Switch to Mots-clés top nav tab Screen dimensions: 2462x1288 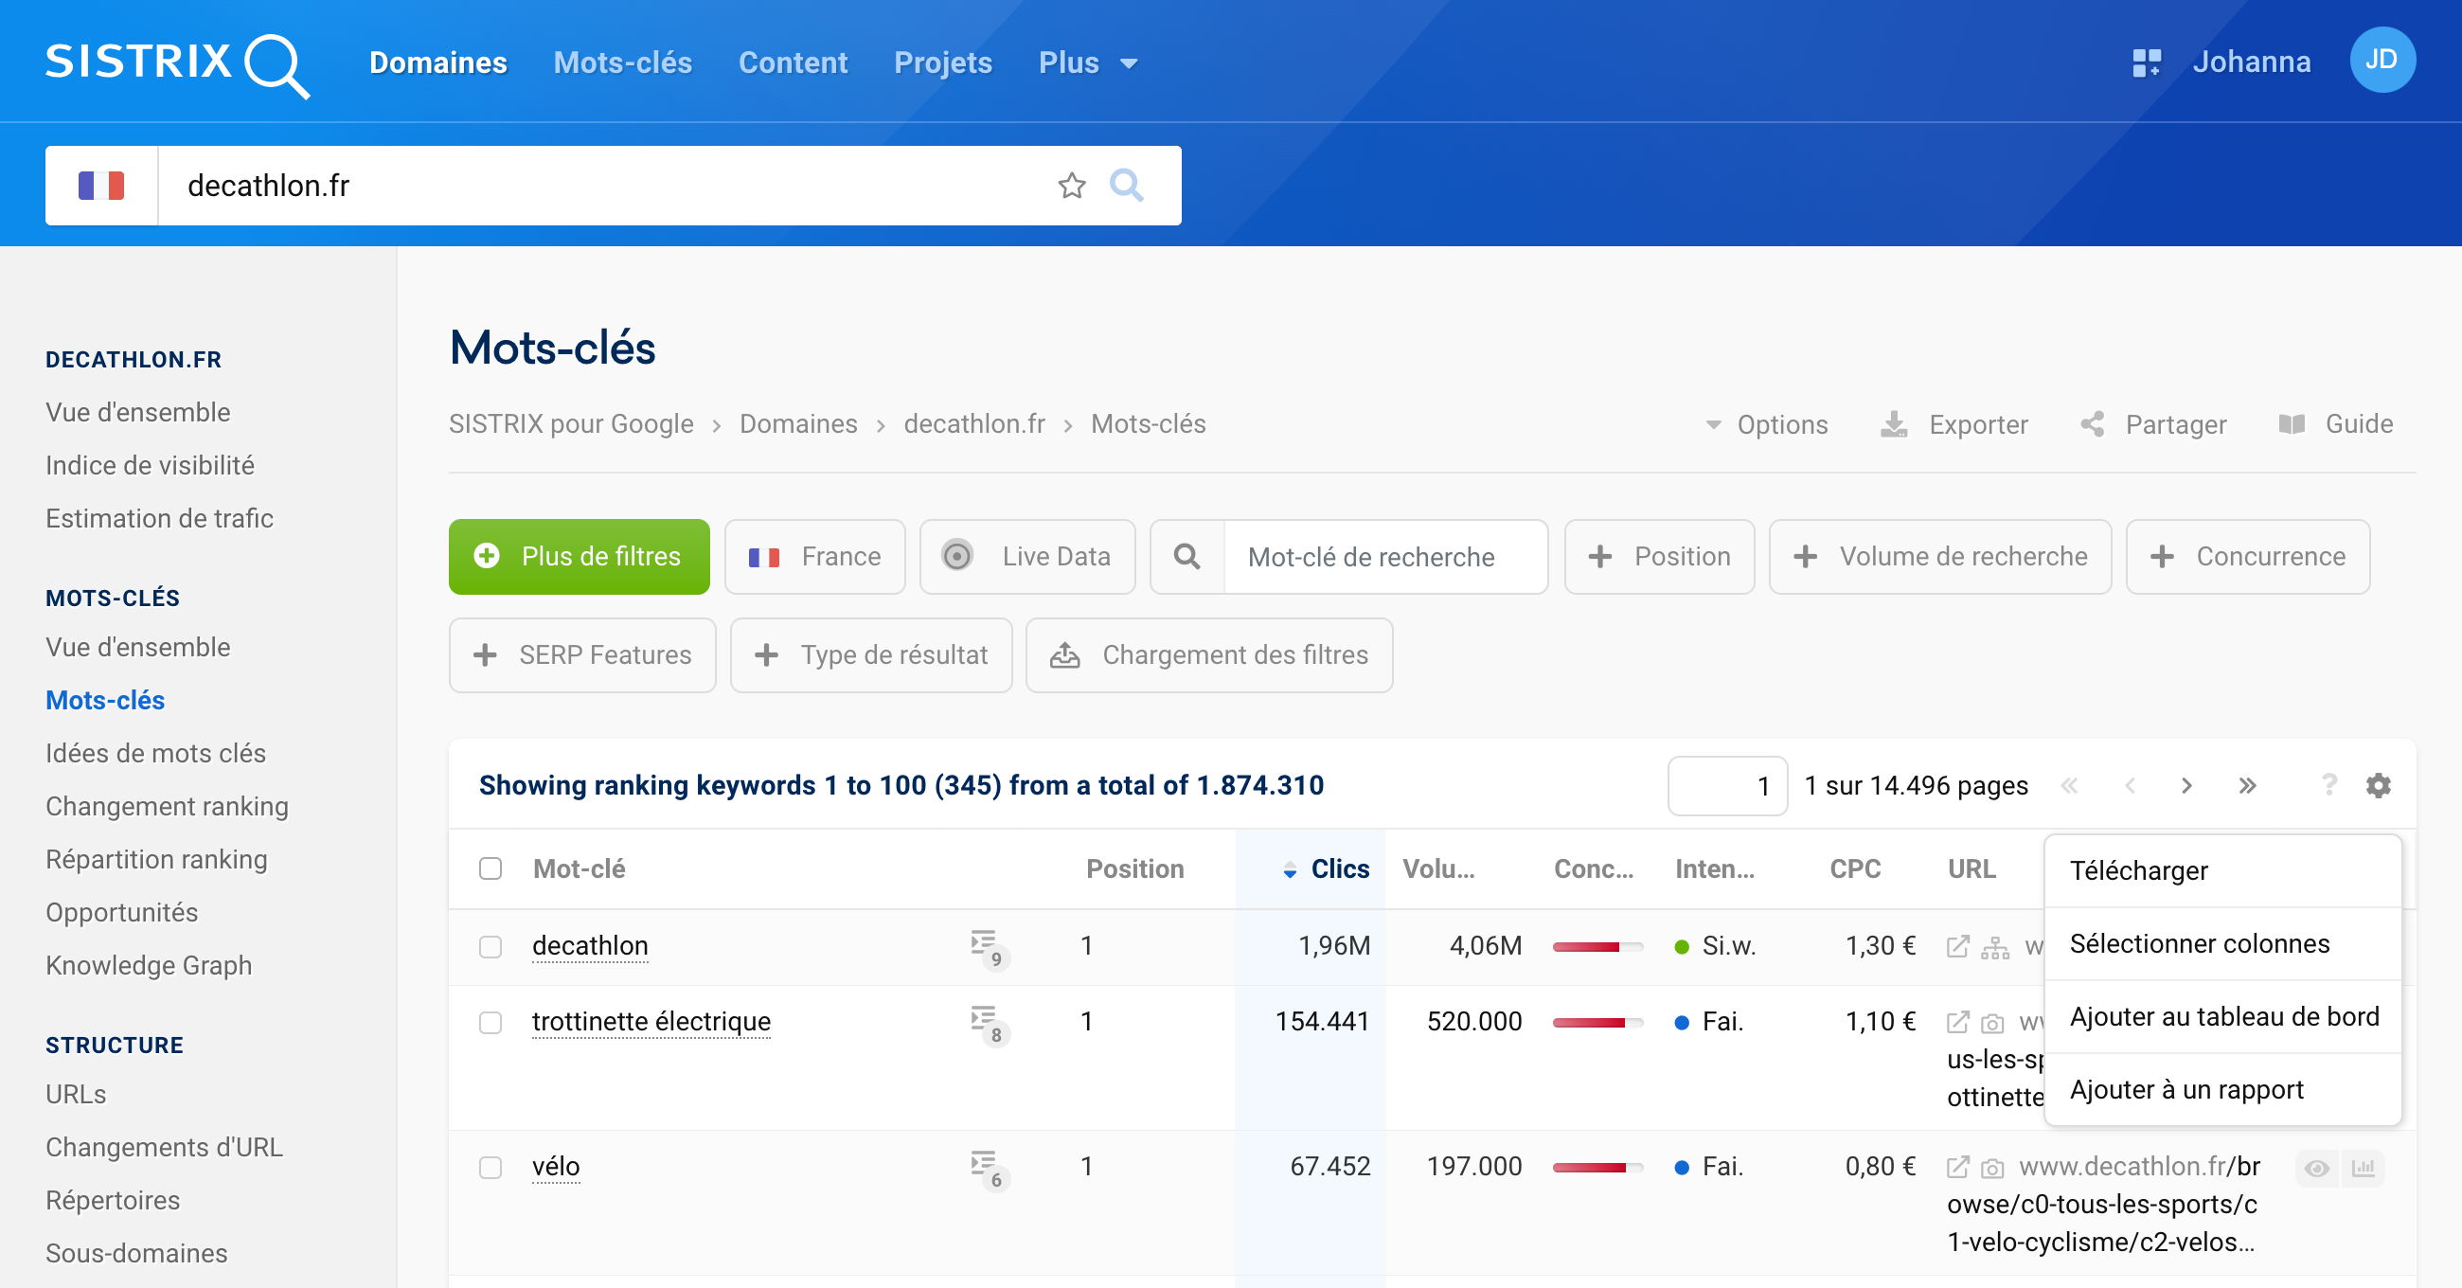[x=622, y=63]
